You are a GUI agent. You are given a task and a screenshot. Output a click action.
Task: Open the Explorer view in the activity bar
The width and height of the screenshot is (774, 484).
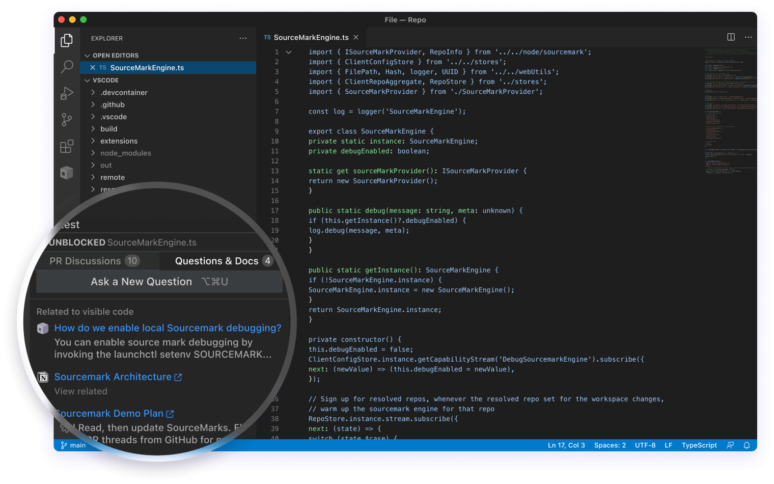click(67, 40)
